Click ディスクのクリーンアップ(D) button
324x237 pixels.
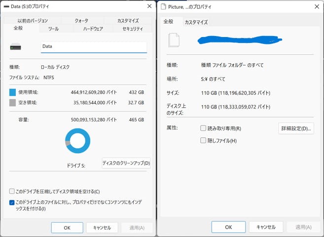tap(126, 163)
